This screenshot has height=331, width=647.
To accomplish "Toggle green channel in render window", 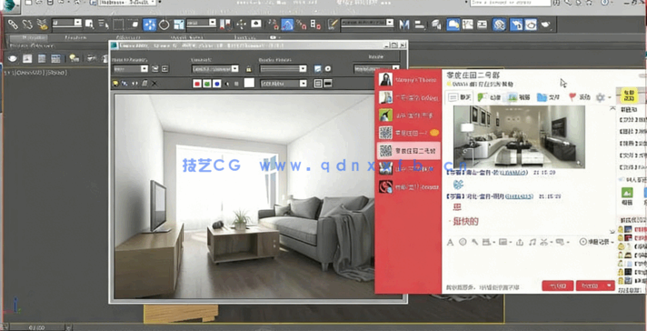I will (207, 84).
